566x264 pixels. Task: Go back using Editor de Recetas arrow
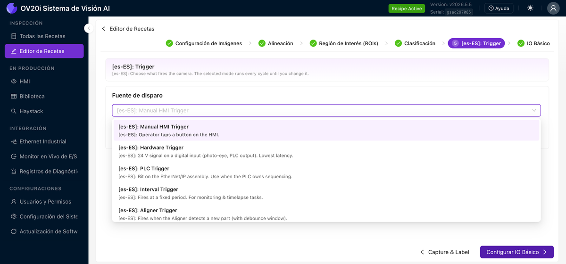pyautogui.click(x=104, y=29)
